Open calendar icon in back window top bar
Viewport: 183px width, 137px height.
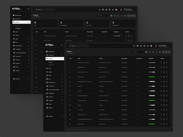pos(103,10)
